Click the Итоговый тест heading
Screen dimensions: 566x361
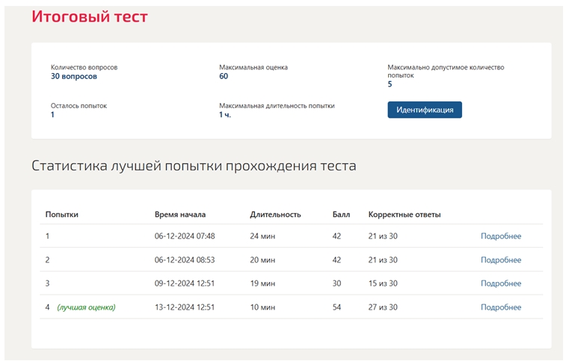90,16
